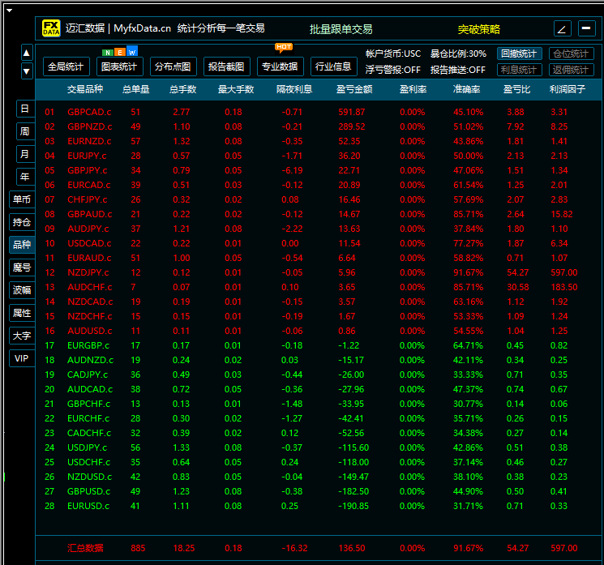Open the VIP sidebar tab
Screen dimensions: 604x565
22,358
